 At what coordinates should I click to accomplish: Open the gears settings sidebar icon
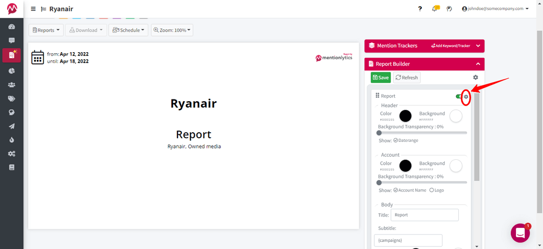tap(12, 154)
